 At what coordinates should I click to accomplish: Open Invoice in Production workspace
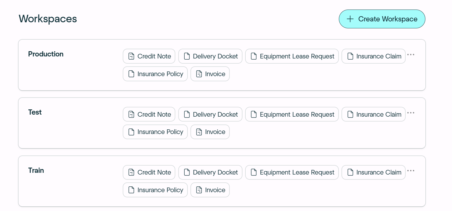[210, 74]
